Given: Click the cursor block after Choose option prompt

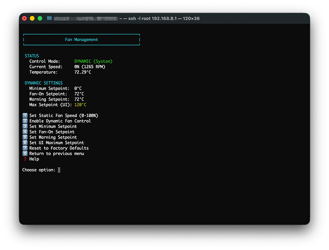Looking at the screenshot, I should pos(59,170).
